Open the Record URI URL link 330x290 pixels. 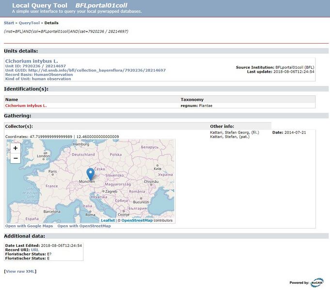(x=35, y=250)
